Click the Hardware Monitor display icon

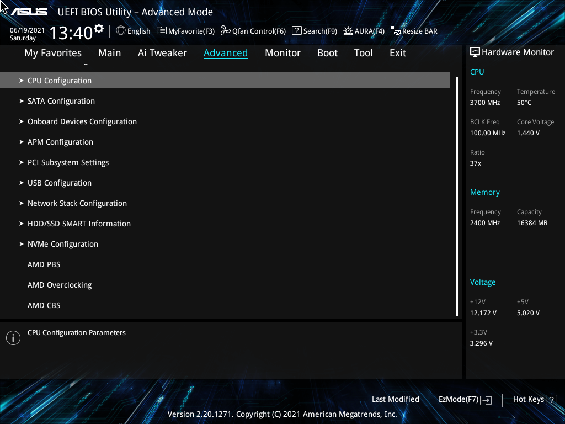coord(475,52)
